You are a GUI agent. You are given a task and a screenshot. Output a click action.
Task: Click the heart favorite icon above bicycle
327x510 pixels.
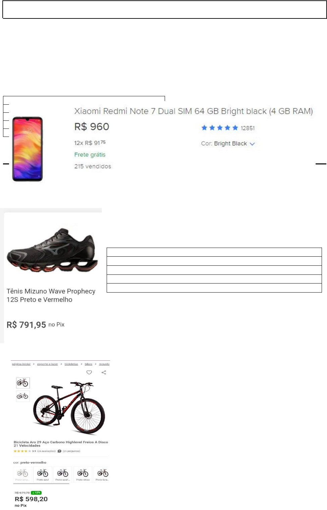coord(89,372)
